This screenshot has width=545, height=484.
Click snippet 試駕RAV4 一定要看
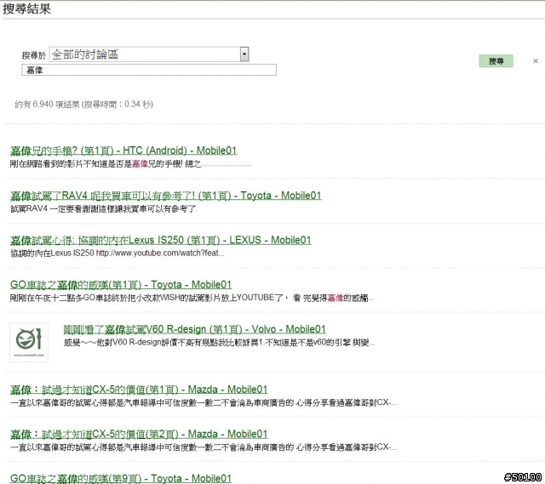point(104,208)
